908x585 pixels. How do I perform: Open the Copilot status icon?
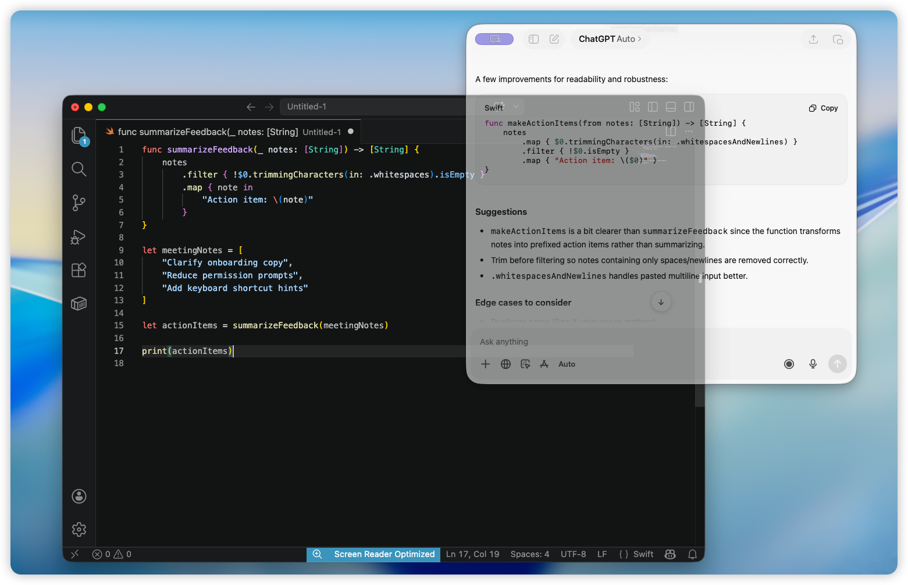point(670,554)
